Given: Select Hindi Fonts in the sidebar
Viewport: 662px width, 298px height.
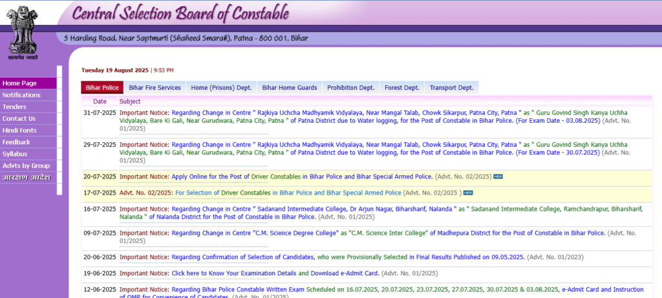Looking at the screenshot, I should [19, 131].
